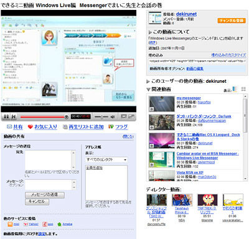Click the 共有 share link

(x=18, y=126)
